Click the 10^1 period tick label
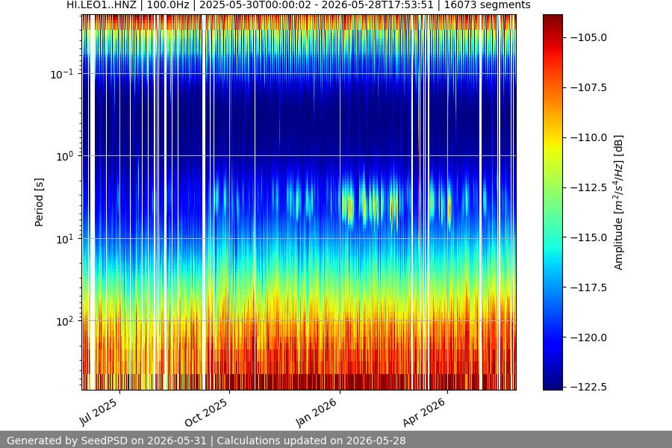Viewport: 672px width, 448px height. point(64,239)
